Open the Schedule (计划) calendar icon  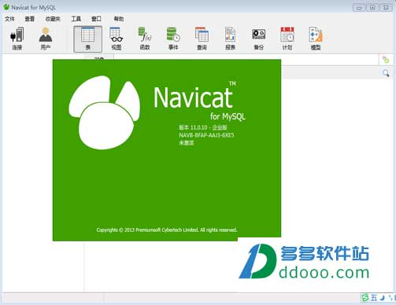pos(287,39)
